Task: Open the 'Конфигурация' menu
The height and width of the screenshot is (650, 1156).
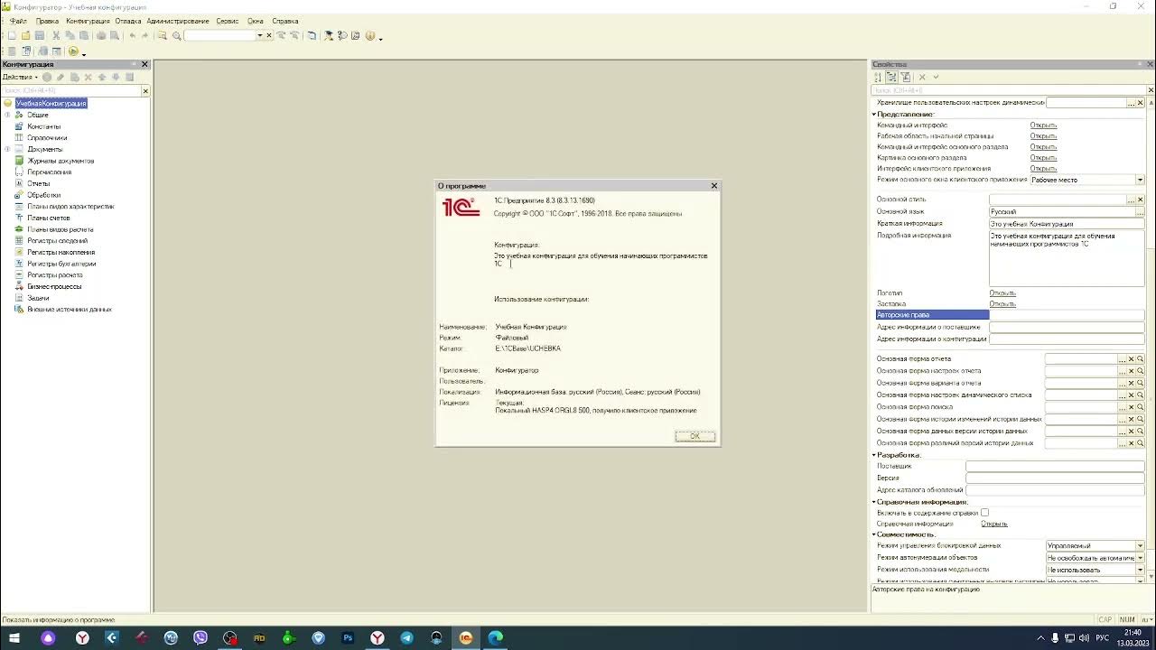Action: tap(88, 21)
